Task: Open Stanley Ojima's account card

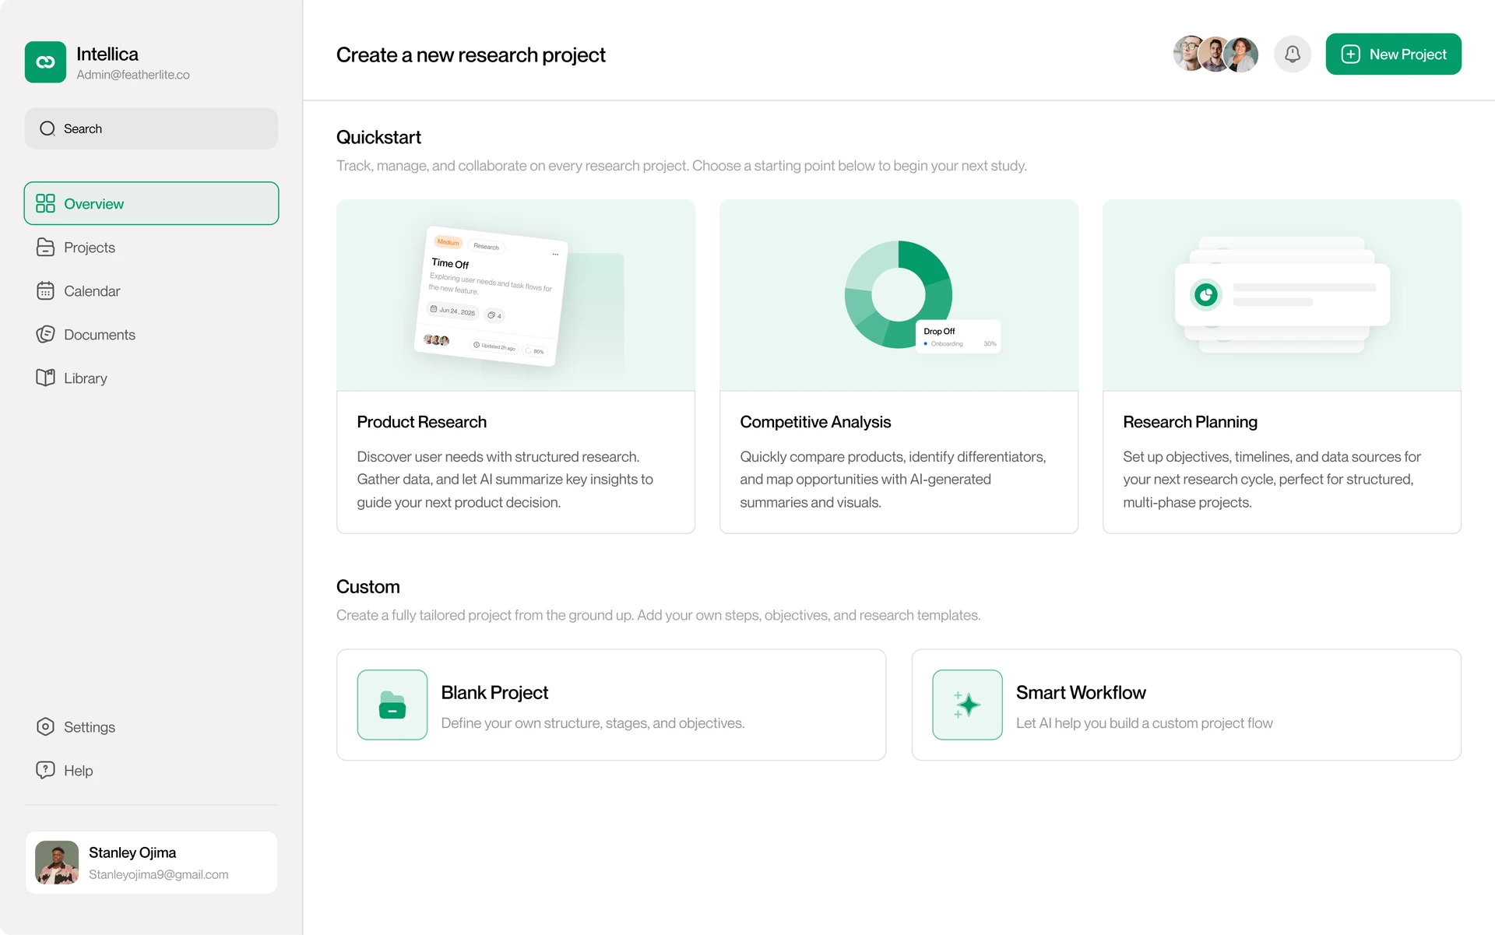Action: [151, 863]
